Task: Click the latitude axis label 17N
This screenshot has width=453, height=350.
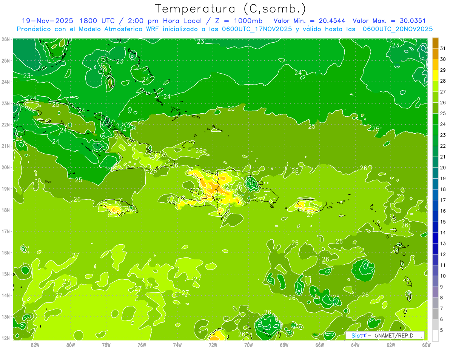Action: click(6, 231)
